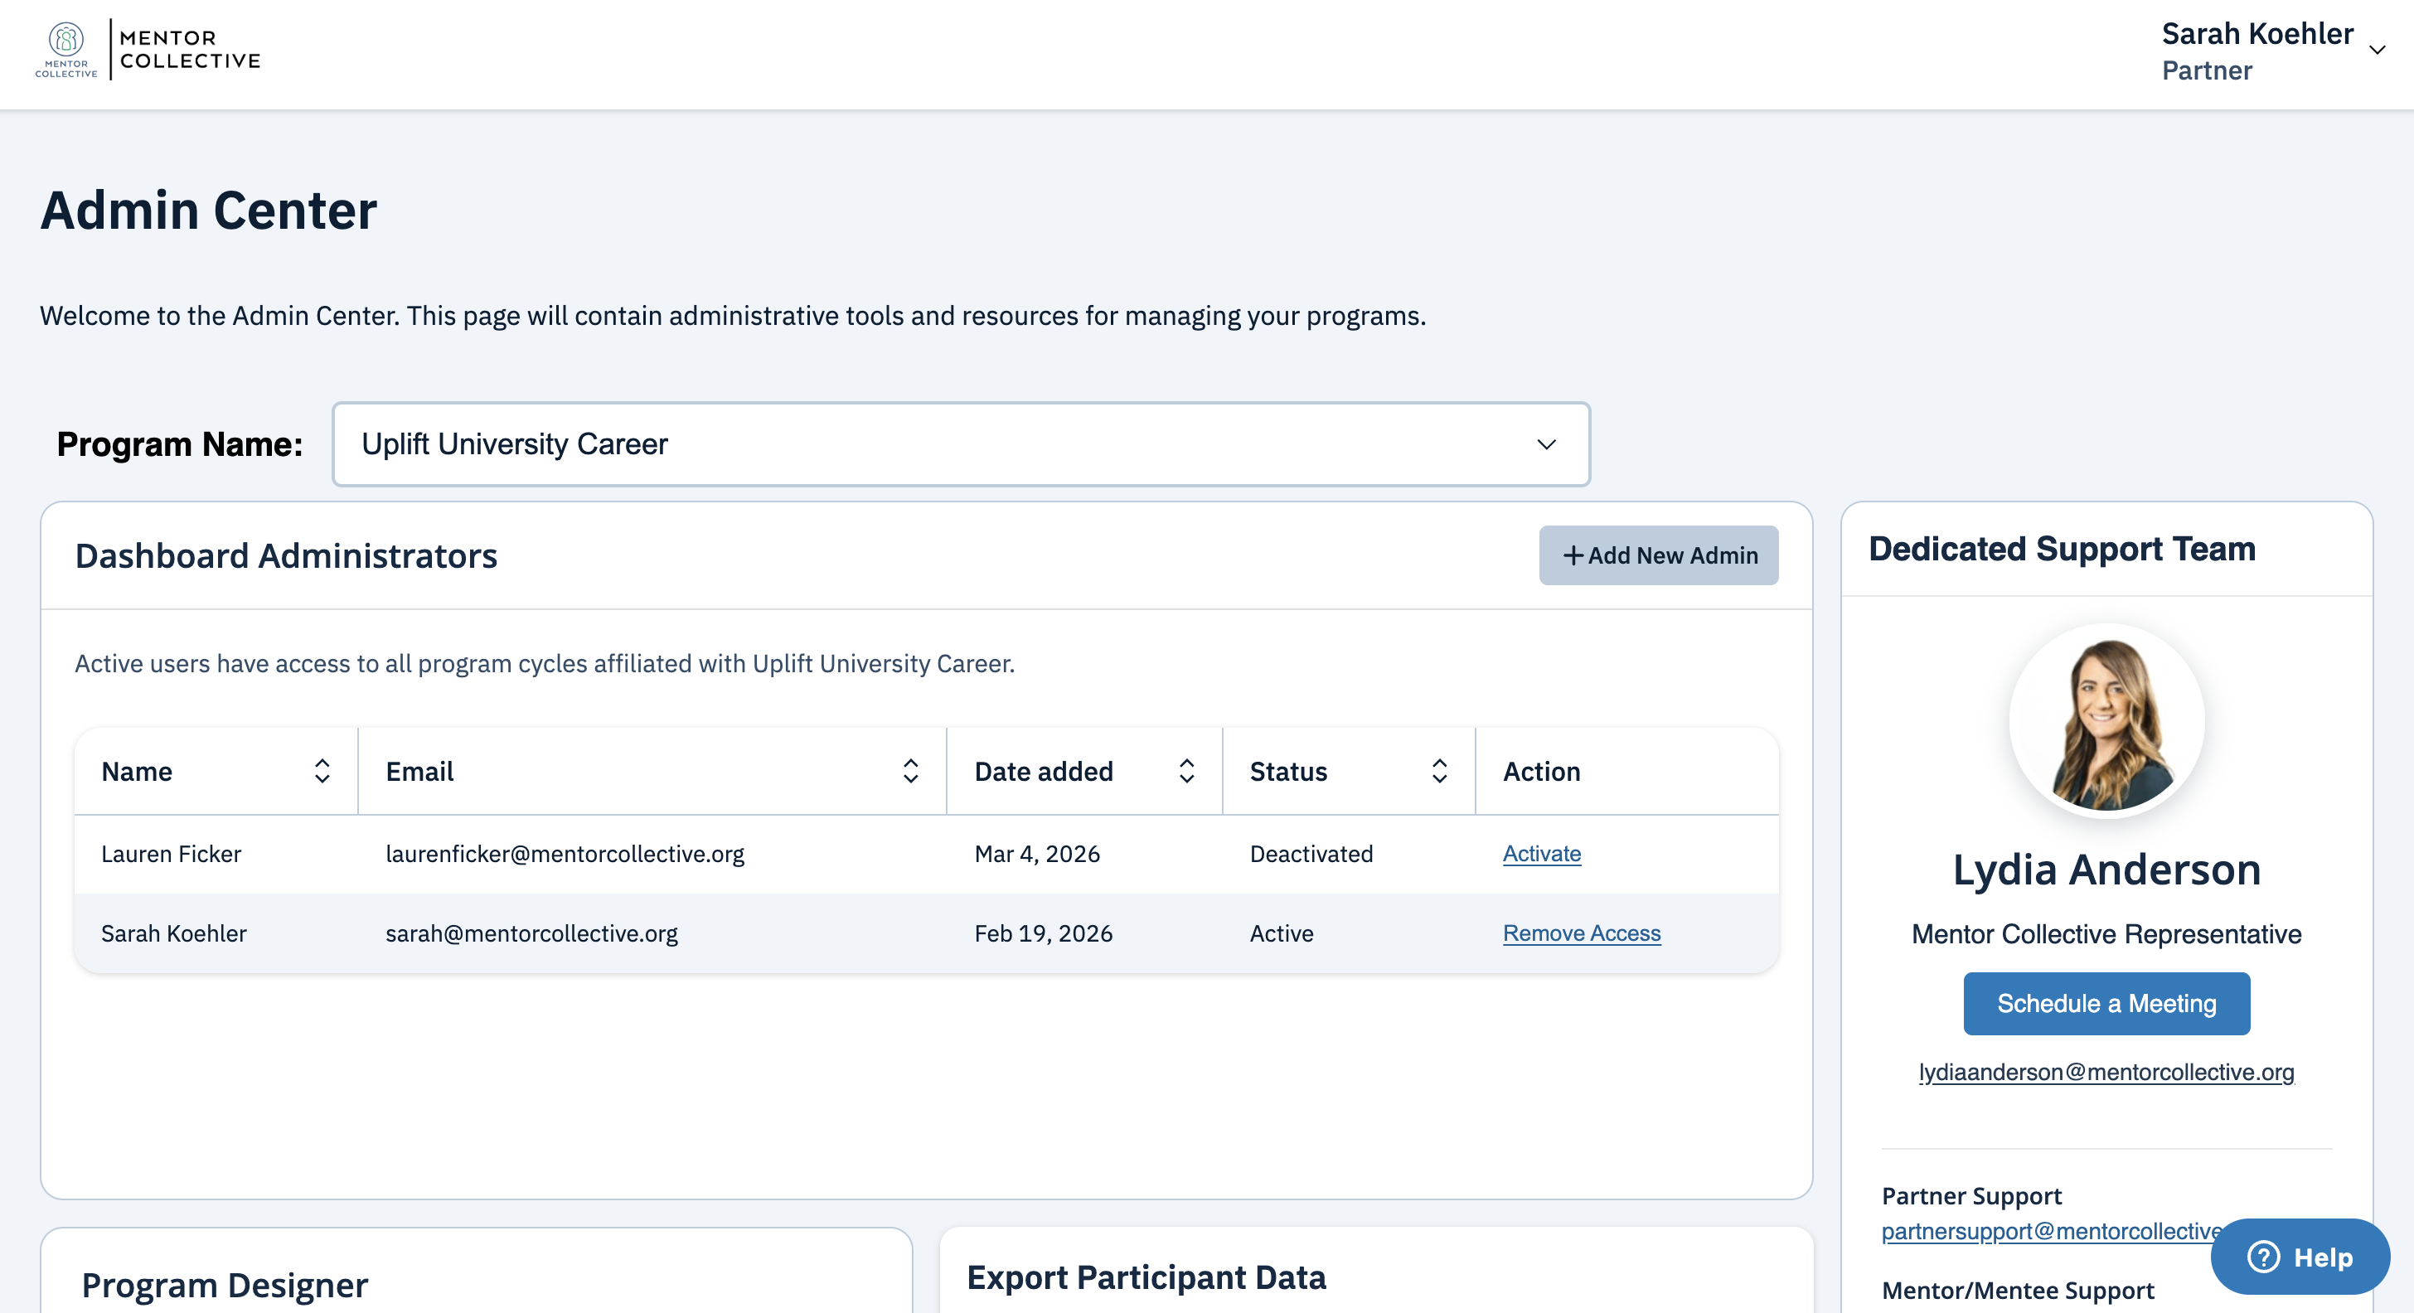This screenshot has height=1313, width=2414.
Task: Sort administrators by Name column arrows
Action: pyautogui.click(x=322, y=772)
